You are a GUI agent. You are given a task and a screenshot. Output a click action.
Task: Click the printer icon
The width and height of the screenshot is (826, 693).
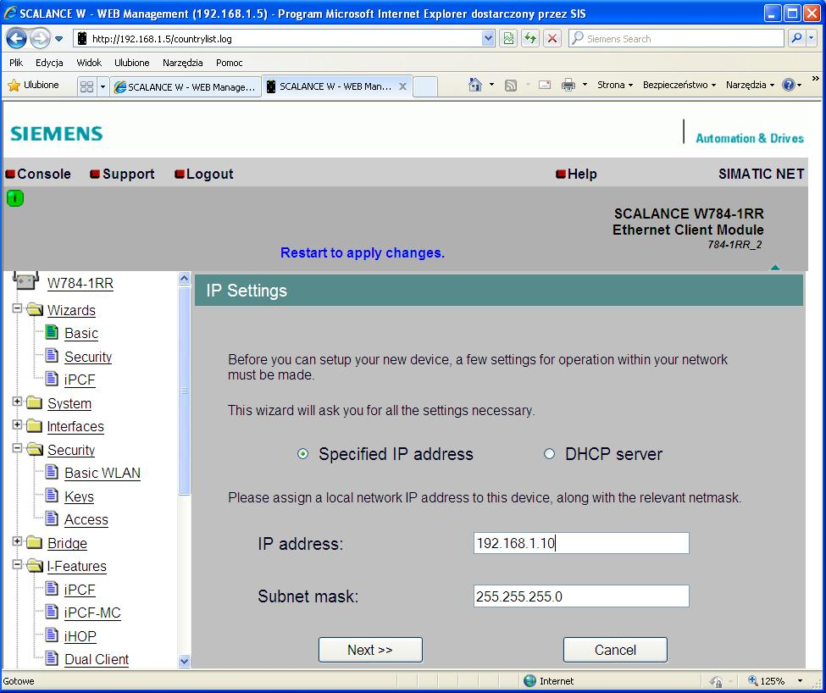tap(568, 85)
